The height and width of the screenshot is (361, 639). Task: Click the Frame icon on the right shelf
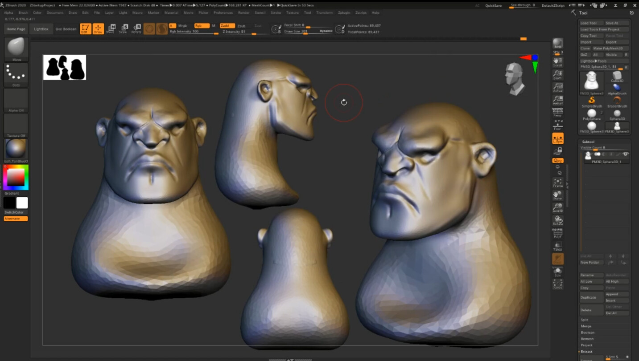[558, 182]
